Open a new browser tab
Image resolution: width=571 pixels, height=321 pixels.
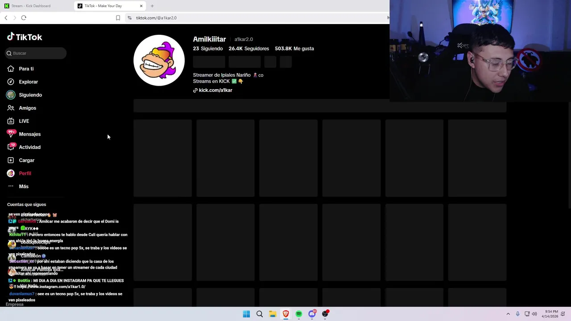pyautogui.click(x=152, y=6)
